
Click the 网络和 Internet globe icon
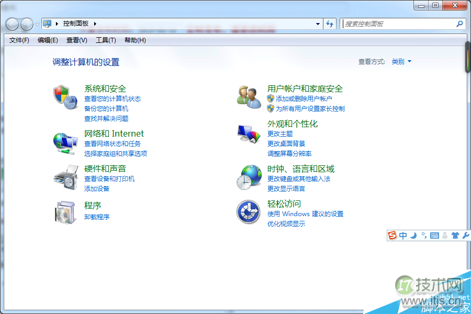click(x=65, y=143)
